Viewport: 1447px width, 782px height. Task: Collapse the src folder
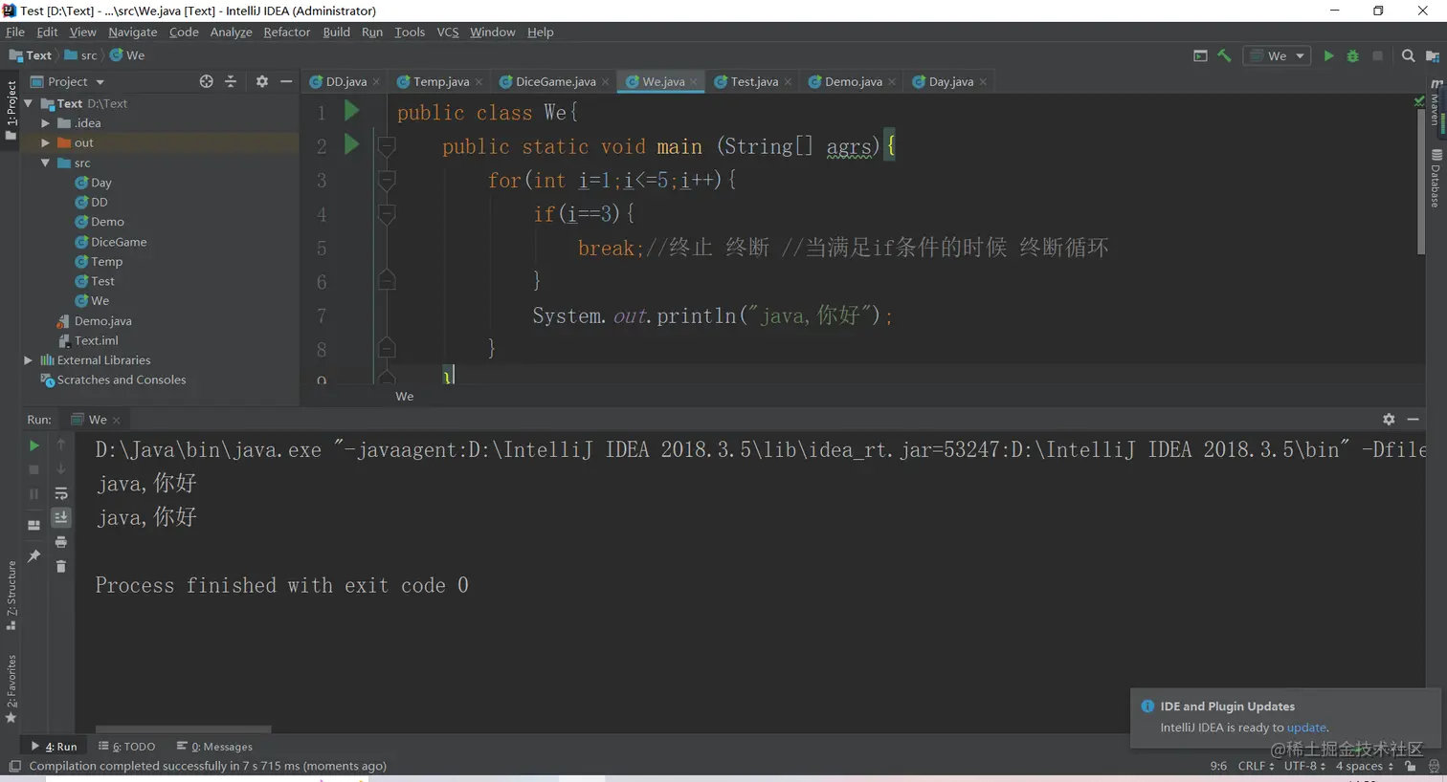click(45, 163)
